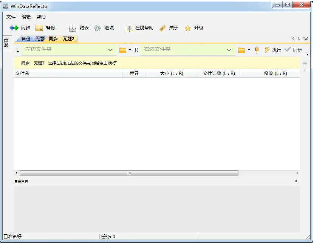
Task: Sort by 差异 column header
Action: click(134, 73)
